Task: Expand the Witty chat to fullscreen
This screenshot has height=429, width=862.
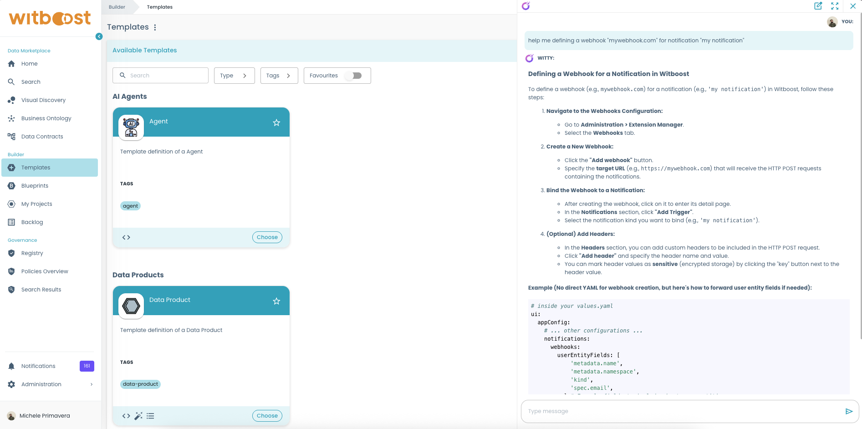Action: coord(835,6)
